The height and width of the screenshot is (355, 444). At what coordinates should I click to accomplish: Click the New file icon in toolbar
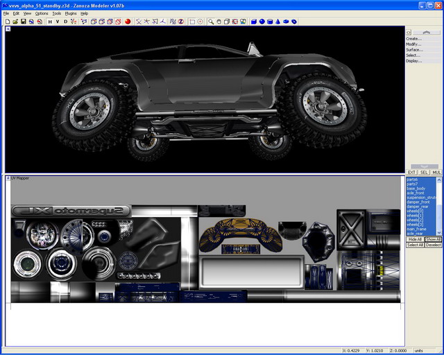pos(8,21)
